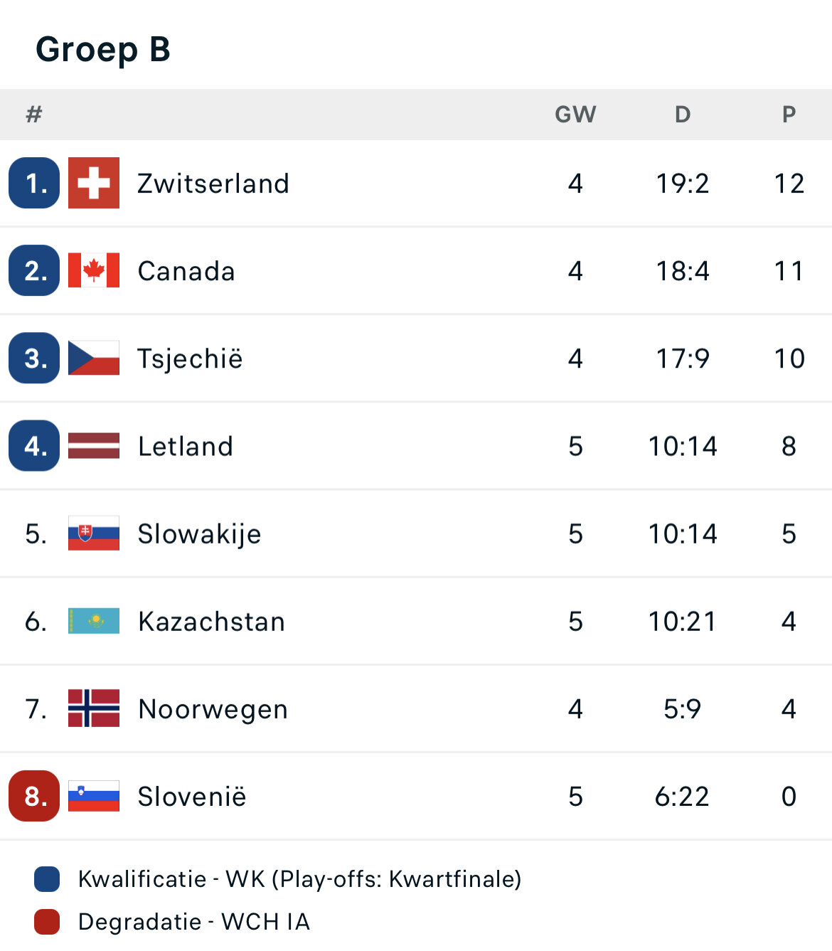This screenshot has height=951, width=832.
Task: Click the Switzerland flag icon
Action: point(94,183)
